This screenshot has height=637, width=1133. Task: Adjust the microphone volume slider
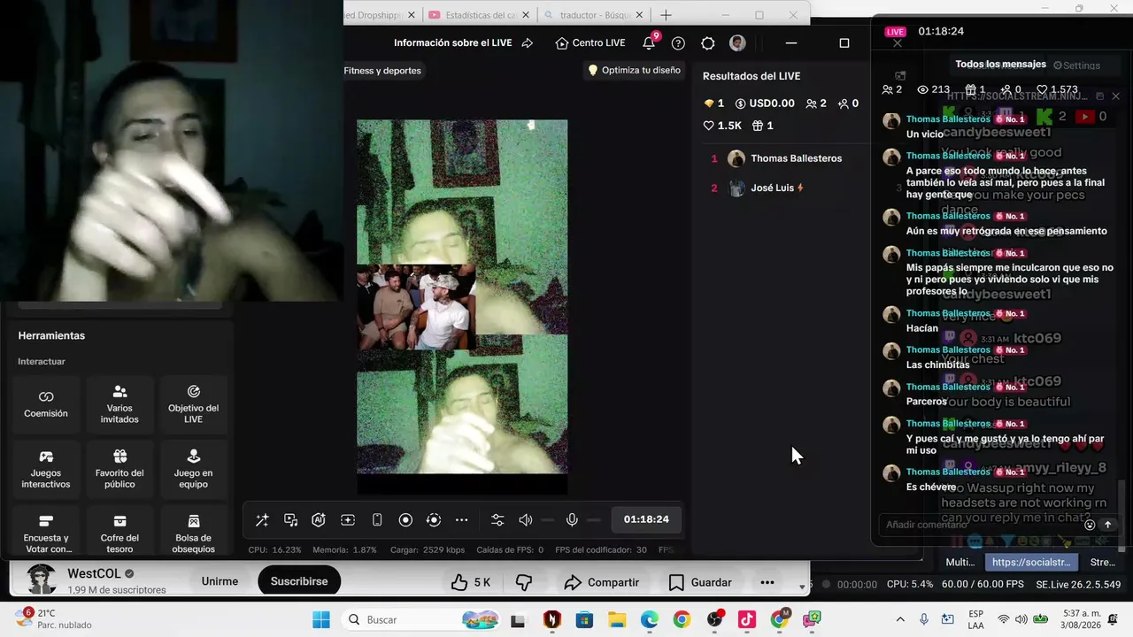pos(594,520)
